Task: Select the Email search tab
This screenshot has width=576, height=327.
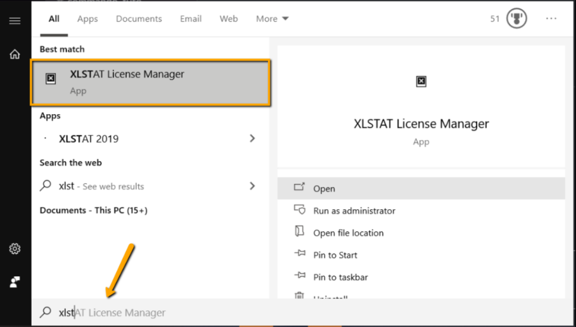Action: (191, 19)
